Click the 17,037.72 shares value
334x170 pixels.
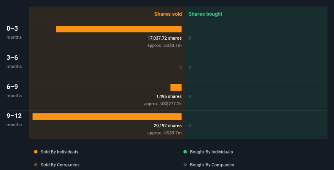tap(165, 38)
